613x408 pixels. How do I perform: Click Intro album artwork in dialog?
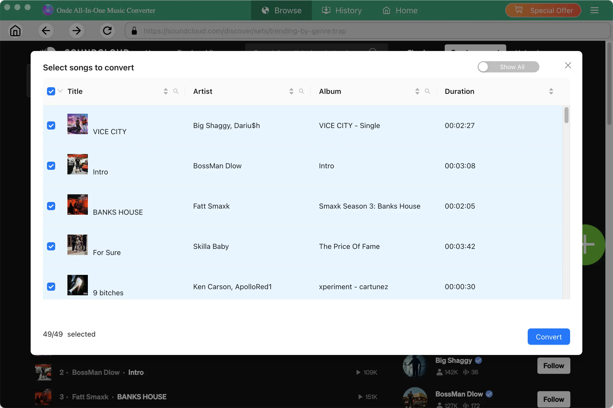(78, 164)
